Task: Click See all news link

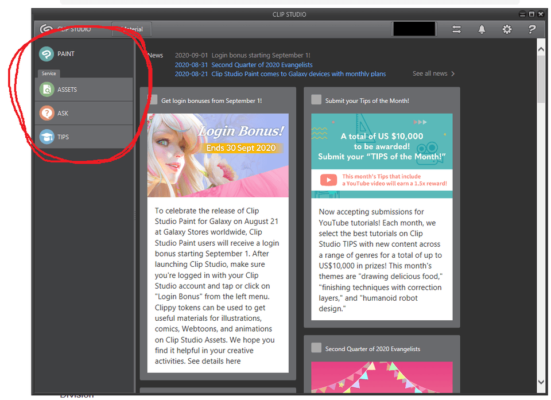Action: pos(430,73)
